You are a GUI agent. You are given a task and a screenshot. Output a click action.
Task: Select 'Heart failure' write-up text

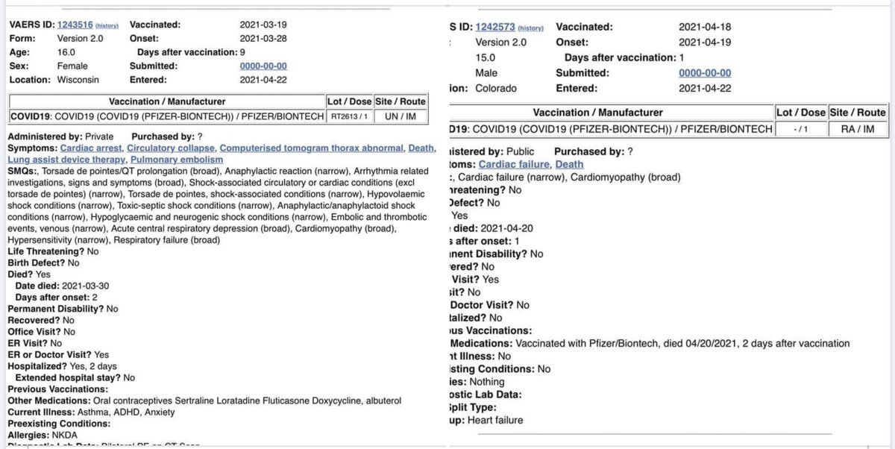click(495, 420)
